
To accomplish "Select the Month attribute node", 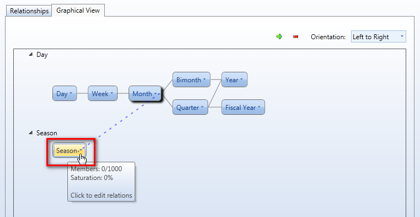I will (x=145, y=93).
